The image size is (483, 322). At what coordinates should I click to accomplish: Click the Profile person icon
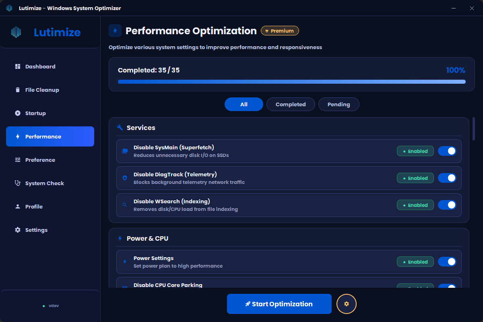[x=18, y=206]
